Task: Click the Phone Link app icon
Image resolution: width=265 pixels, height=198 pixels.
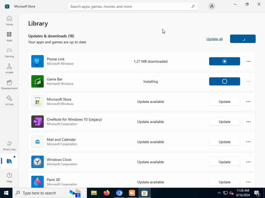Action: coord(38,61)
